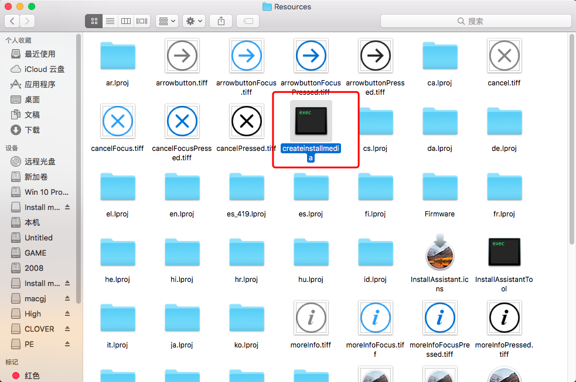Select the red tag in sidebar
This screenshot has width=576, height=382.
click(x=32, y=376)
